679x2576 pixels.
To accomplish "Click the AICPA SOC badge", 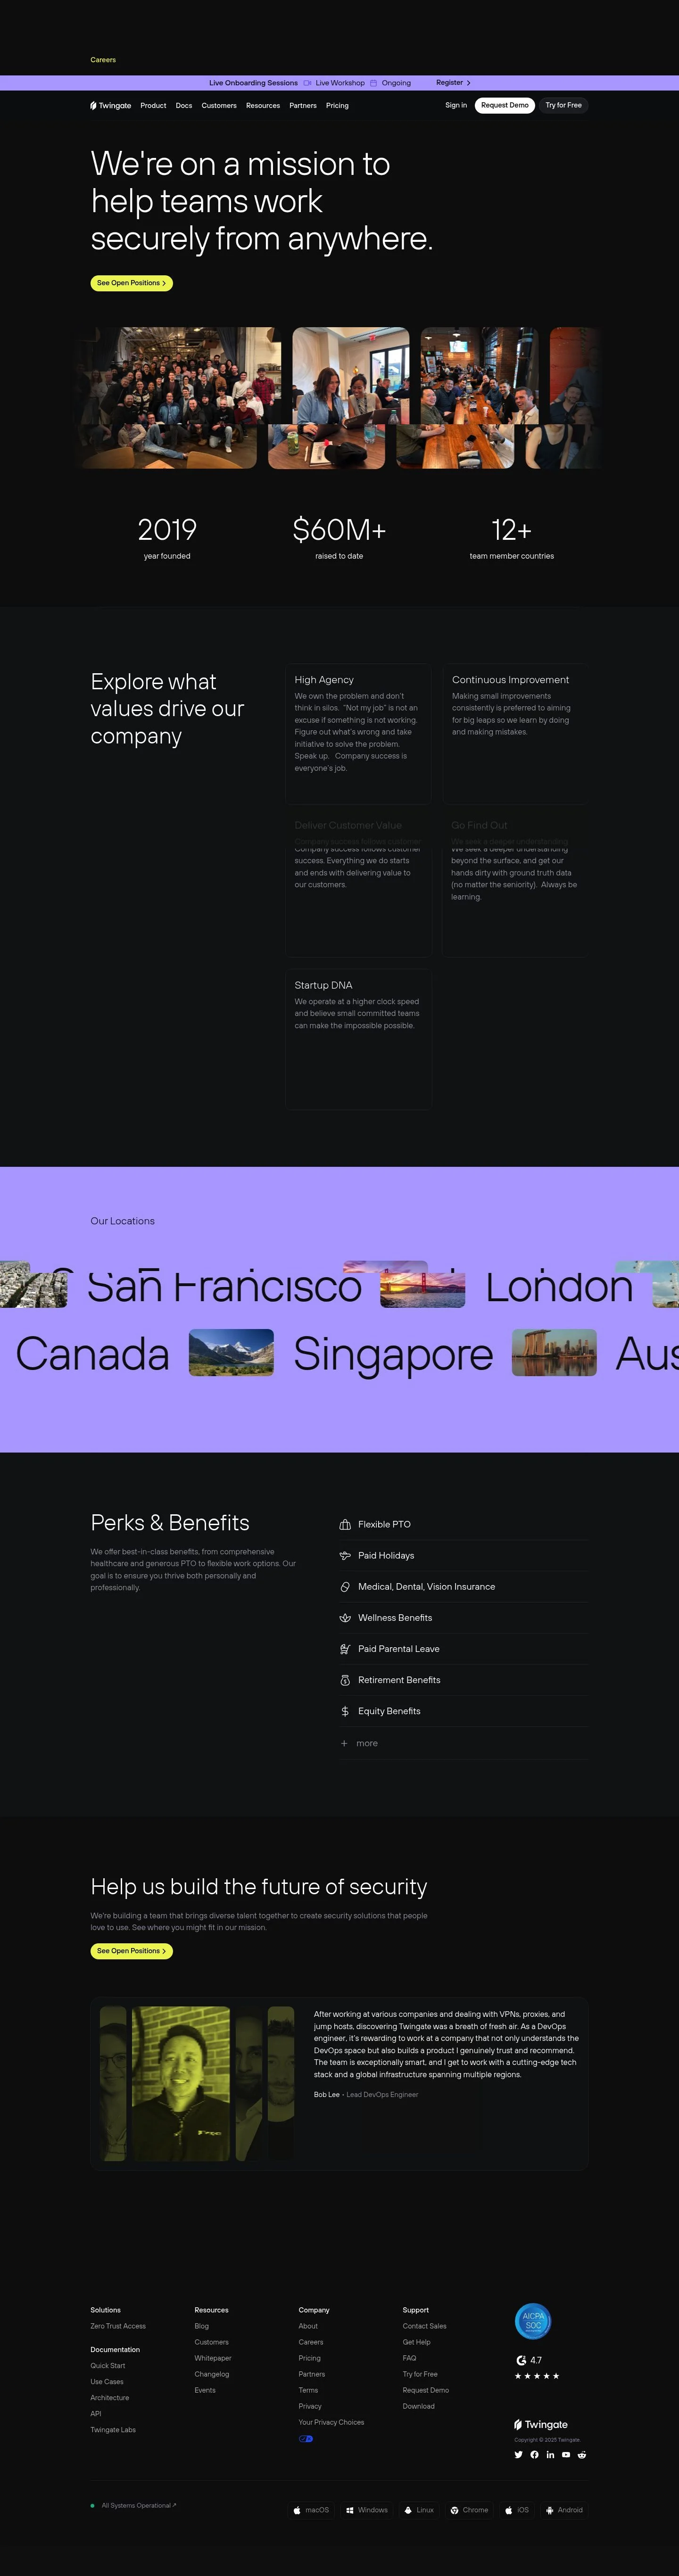I will click(x=533, y=2321).
